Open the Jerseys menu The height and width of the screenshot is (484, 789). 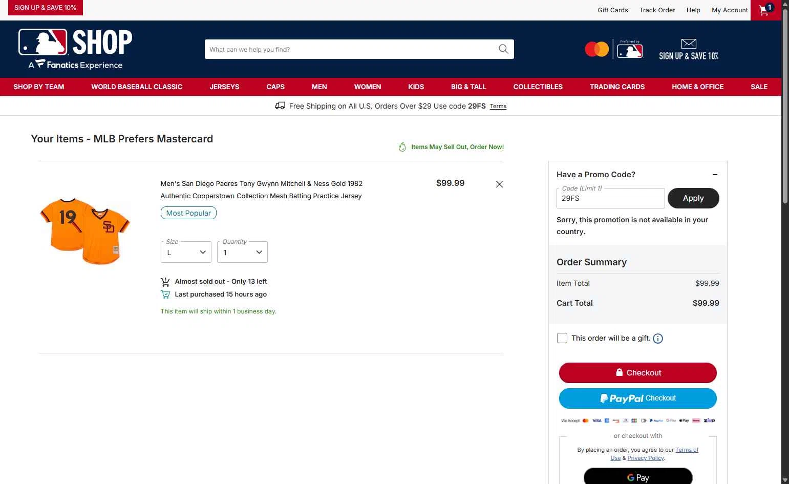pos(224,87)
